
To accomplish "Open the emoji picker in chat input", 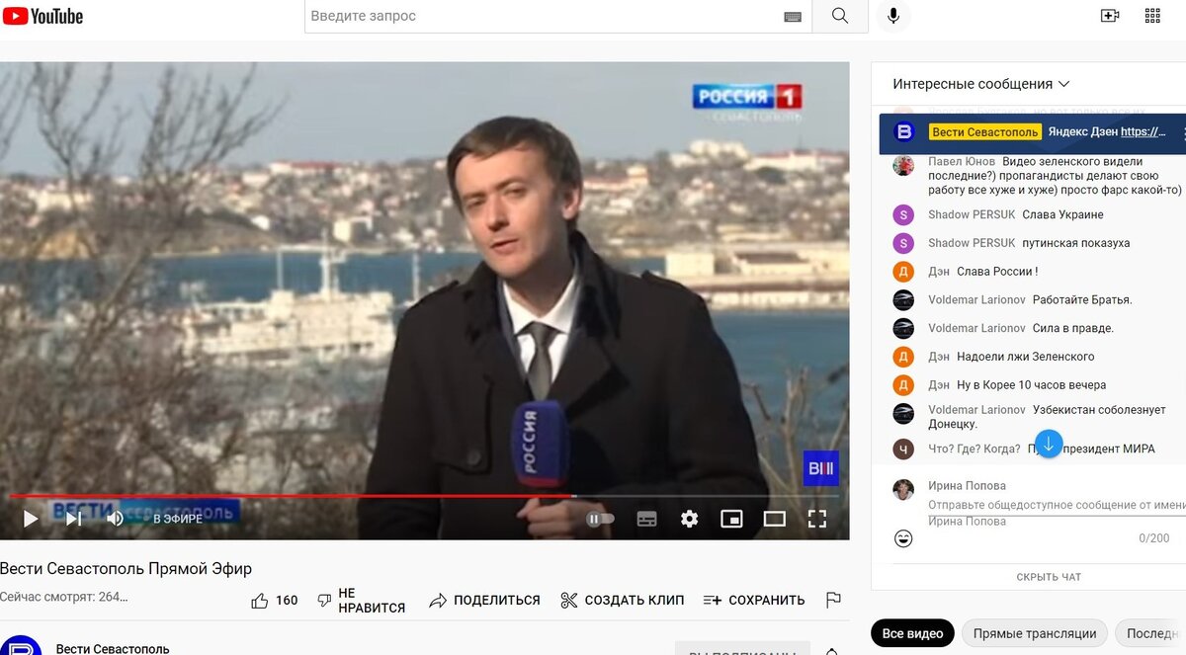I will (902, 538).
